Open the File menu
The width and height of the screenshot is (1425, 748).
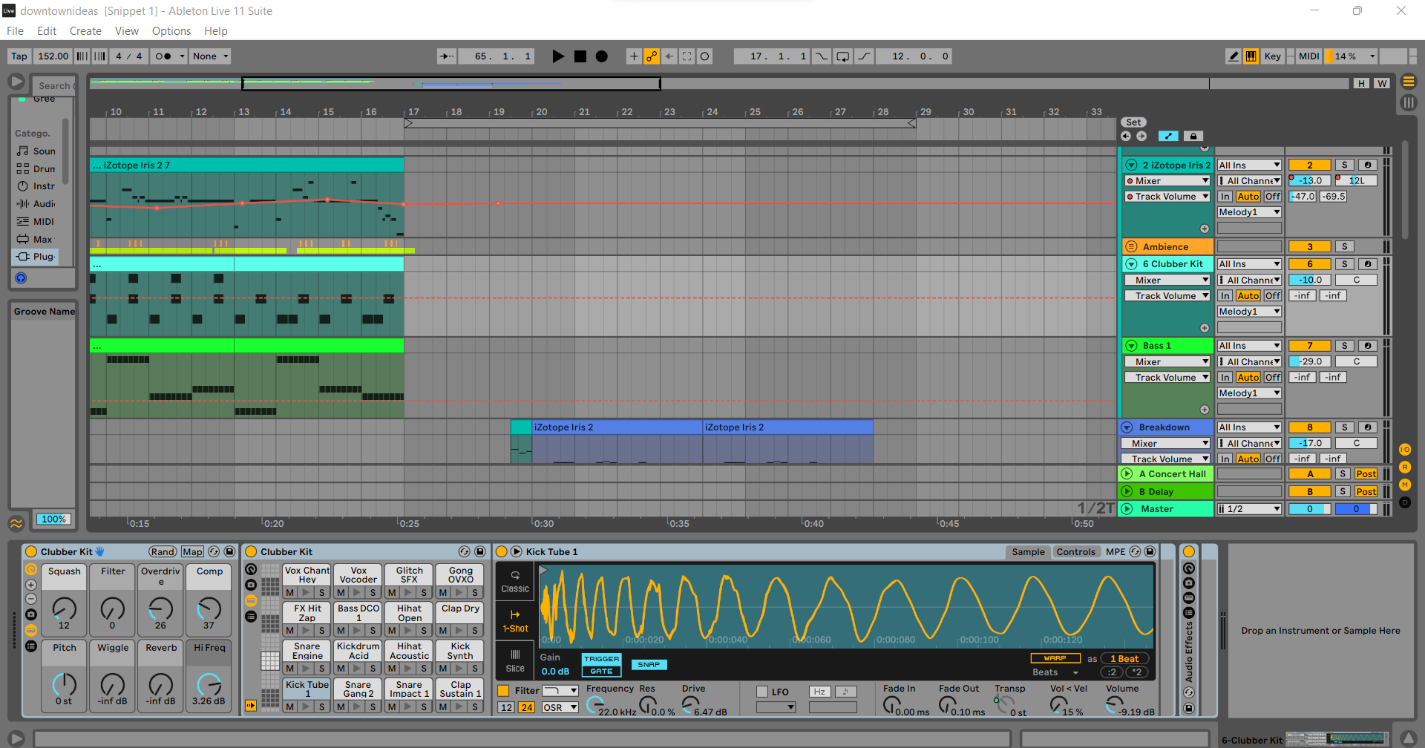click(x=15, y=31)
